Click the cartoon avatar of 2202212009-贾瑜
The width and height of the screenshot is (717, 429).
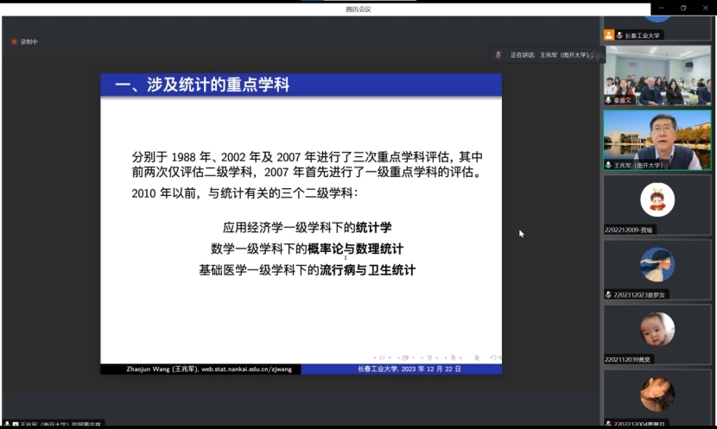pyautogui.click(x=657, y=201)
